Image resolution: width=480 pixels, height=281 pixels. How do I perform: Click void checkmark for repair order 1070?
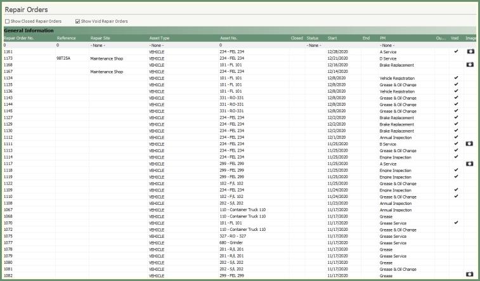click(455, 223)
